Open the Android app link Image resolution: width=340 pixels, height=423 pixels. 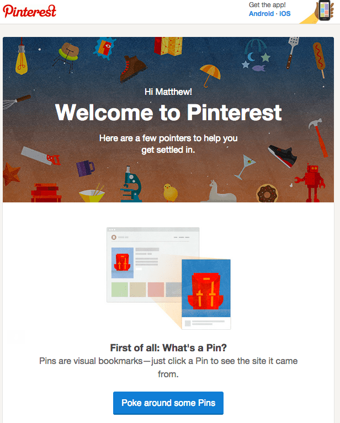click(x=261, y=14)
